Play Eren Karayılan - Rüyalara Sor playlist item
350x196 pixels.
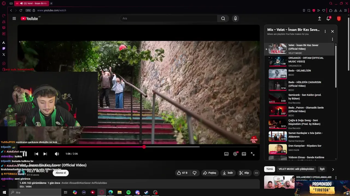point(299,149)
